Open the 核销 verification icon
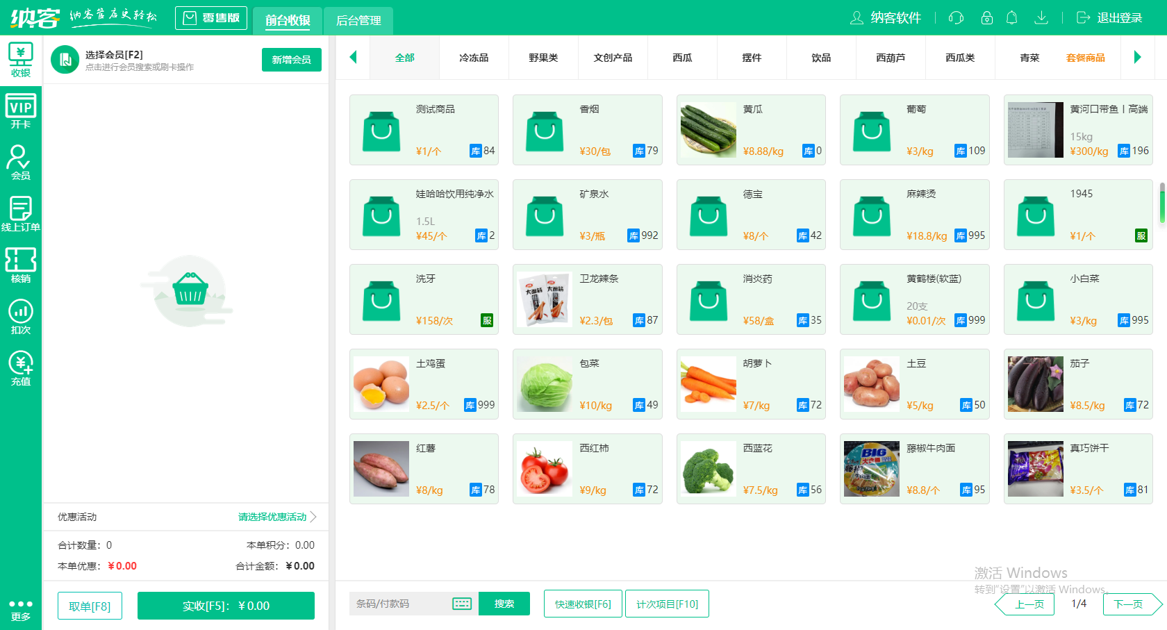The image size is (1167, 630). coord(21,264)
